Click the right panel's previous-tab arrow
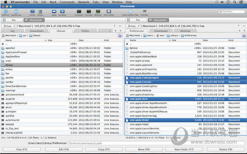 click(240, 31)
